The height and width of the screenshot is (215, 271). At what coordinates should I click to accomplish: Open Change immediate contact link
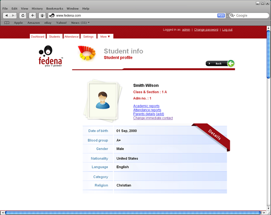pyautogui.click(x=153, y=118)
